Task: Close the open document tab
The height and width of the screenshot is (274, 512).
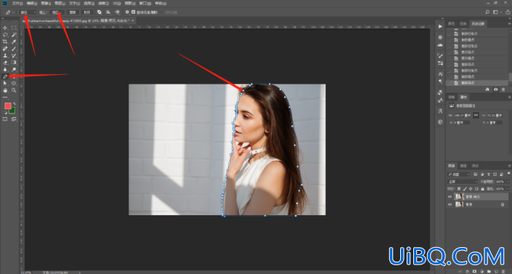Action: 133,20
